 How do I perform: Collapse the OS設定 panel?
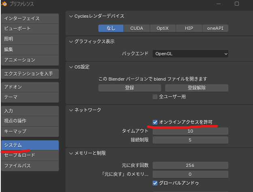71,67
